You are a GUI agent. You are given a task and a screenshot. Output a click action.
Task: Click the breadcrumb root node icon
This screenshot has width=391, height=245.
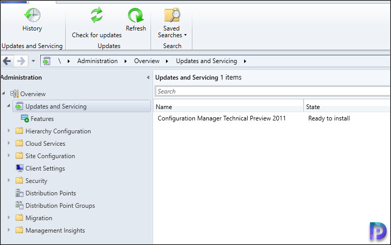47,61
